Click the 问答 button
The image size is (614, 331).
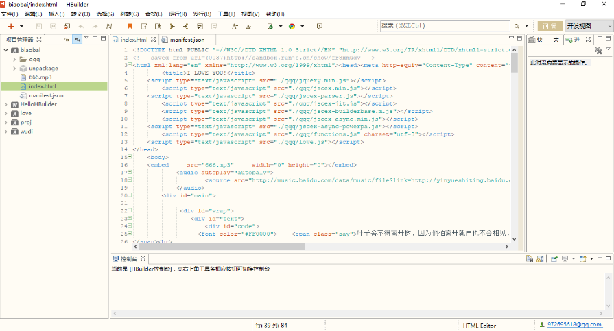point(550,26)
